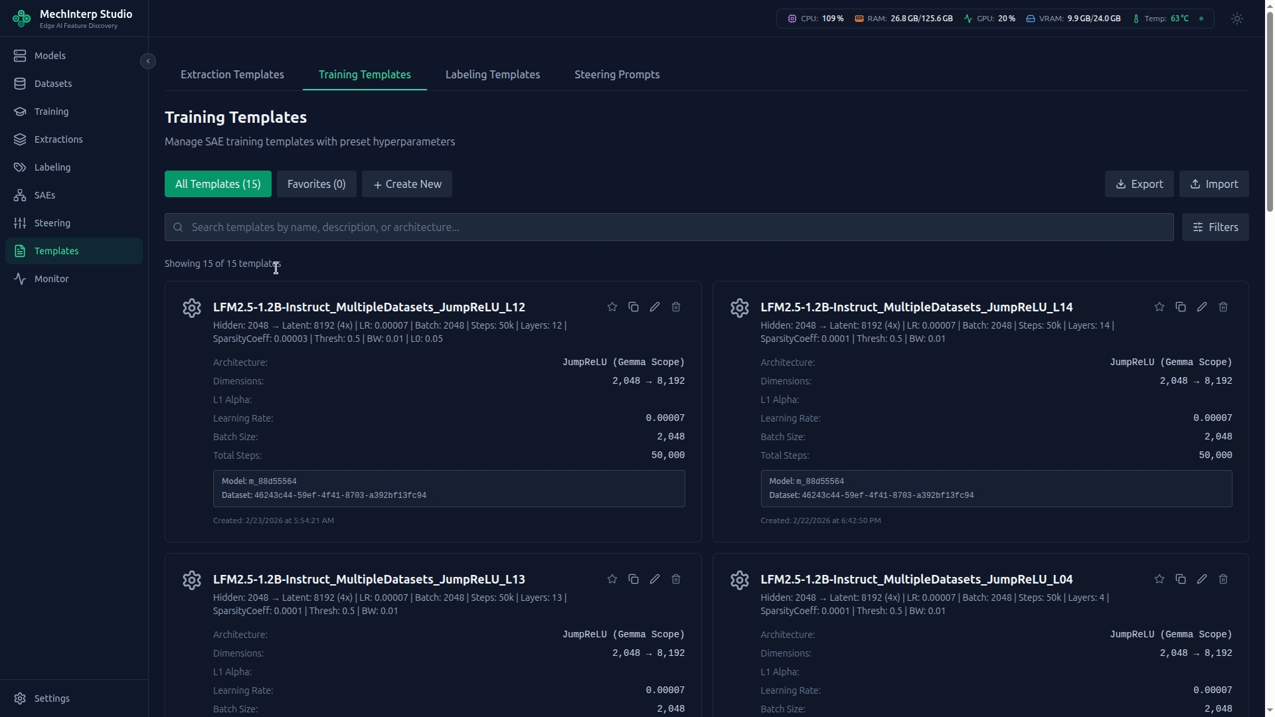Delete the JumpReLU_L04 template
Screen dimensions: 1275x717
point(1223,579)
